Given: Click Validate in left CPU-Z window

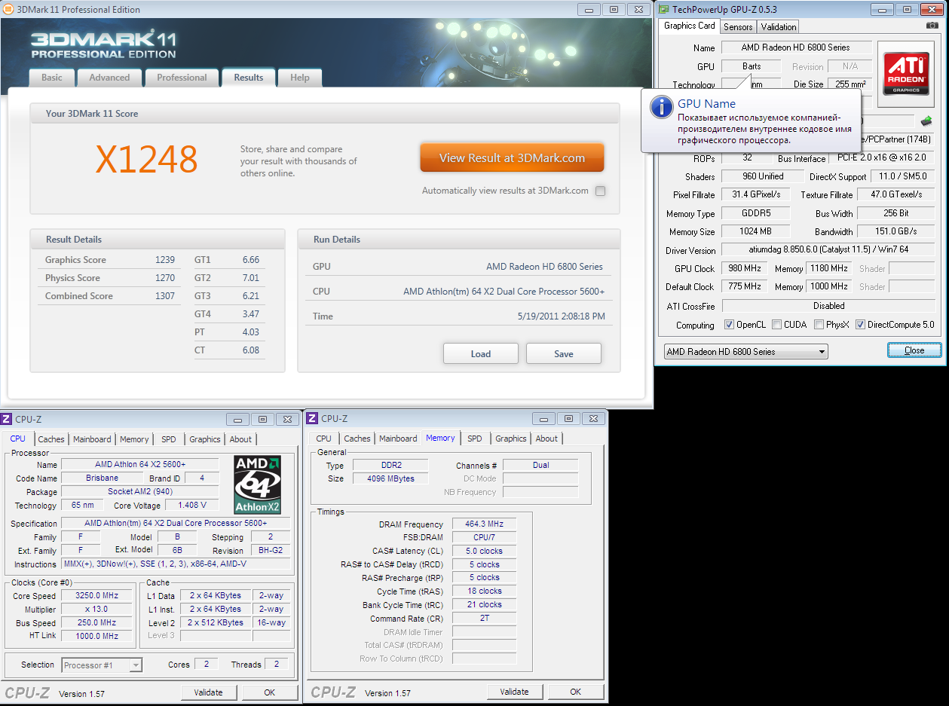Looking at the screenshot, I should pos(209,692).
